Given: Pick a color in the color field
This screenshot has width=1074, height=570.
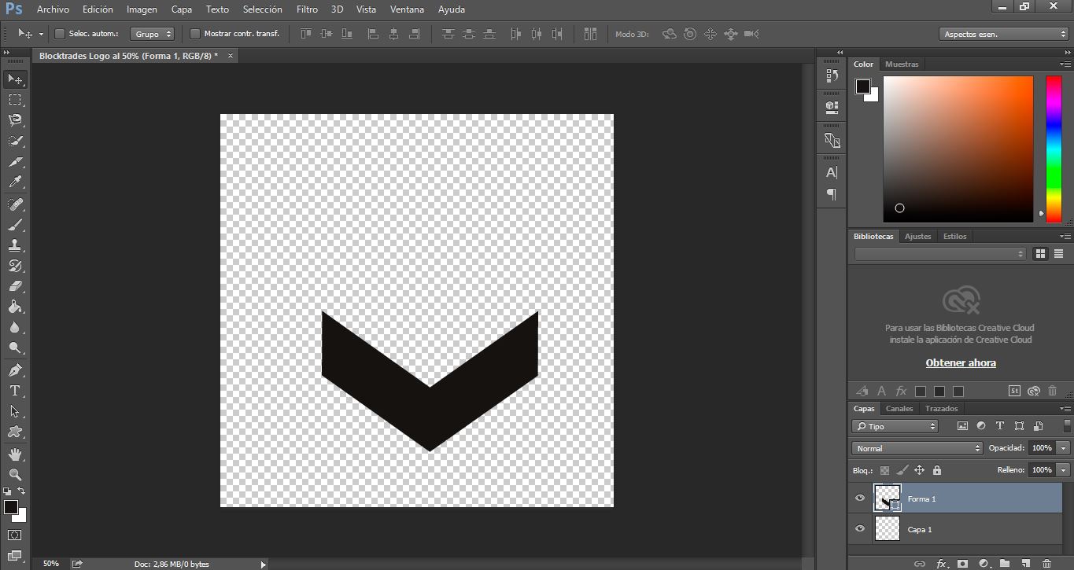Looking at the screenshot, I should (958, 149).
